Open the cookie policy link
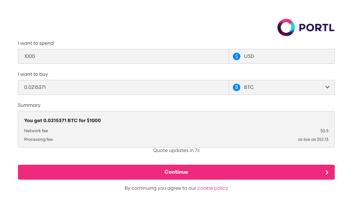The height and width of the screenshot is (214, 353). (x=212, y=188)
